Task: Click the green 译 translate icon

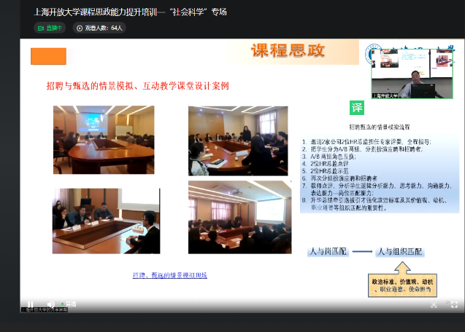Action: (356, 108)
